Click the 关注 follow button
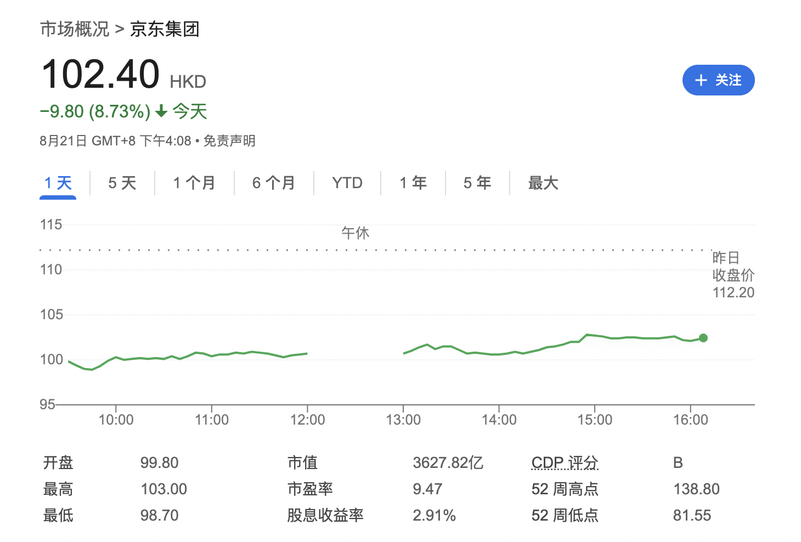 pos(718,80)
